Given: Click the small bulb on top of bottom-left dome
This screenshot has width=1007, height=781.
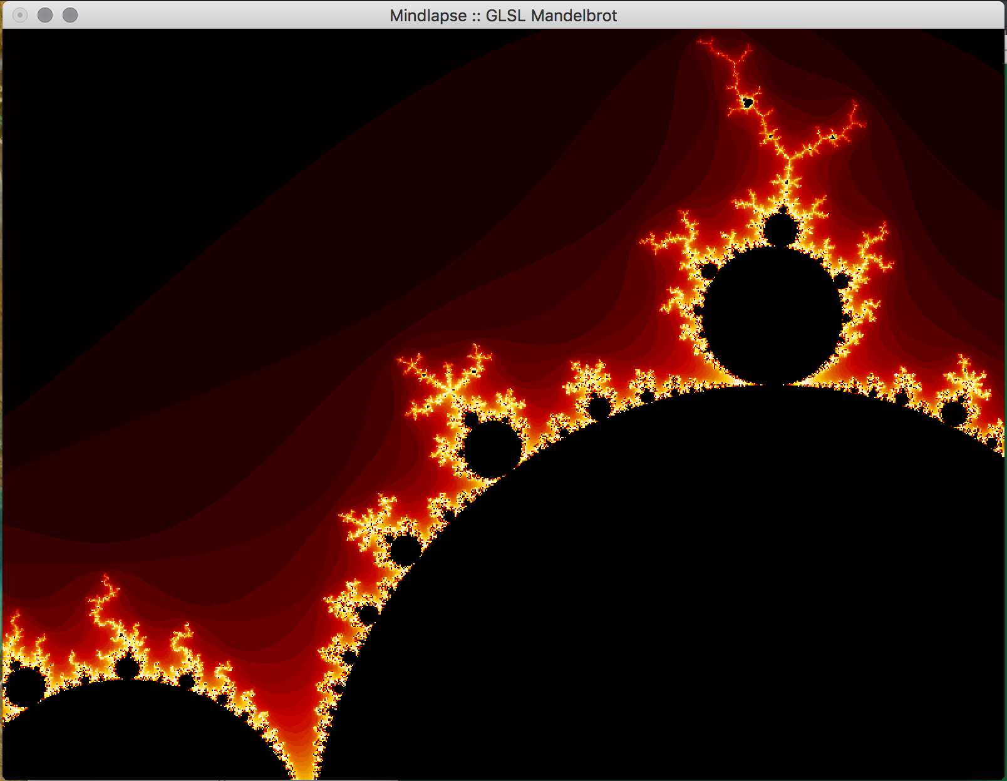Looking at the screenshot, I should 127,667.
